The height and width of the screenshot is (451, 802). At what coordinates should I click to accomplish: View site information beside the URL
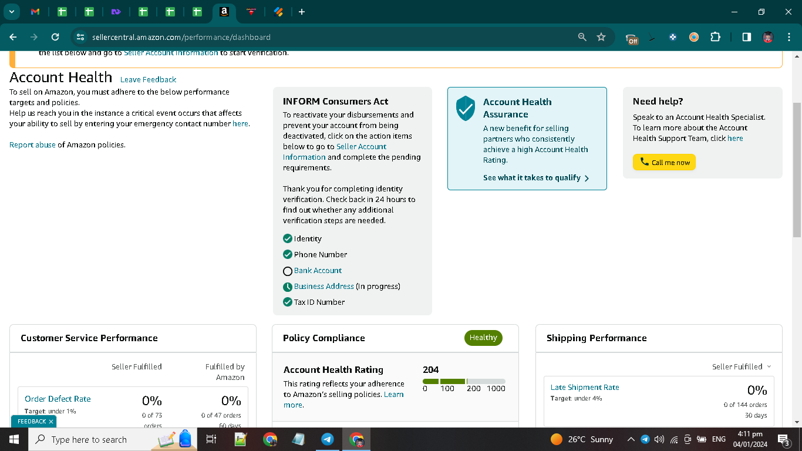(x=81, y=37)
